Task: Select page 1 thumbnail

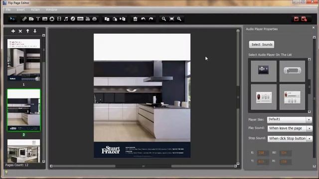Action: coord(23,60)
